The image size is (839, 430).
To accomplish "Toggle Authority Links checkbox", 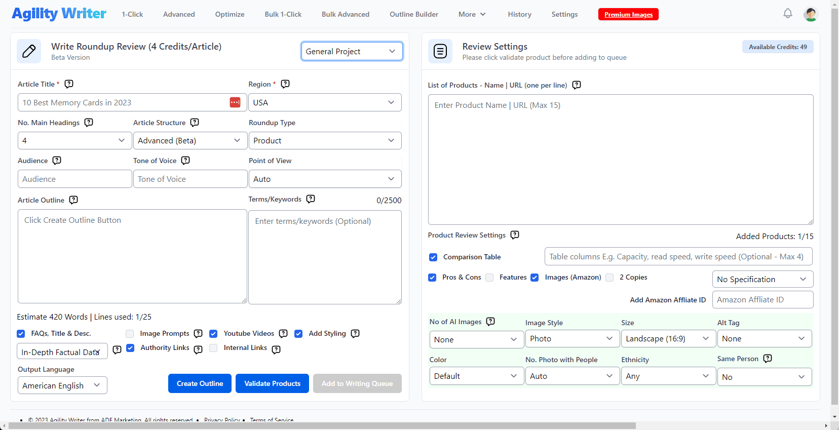I will pyautogui.click(x=130, y=348).
